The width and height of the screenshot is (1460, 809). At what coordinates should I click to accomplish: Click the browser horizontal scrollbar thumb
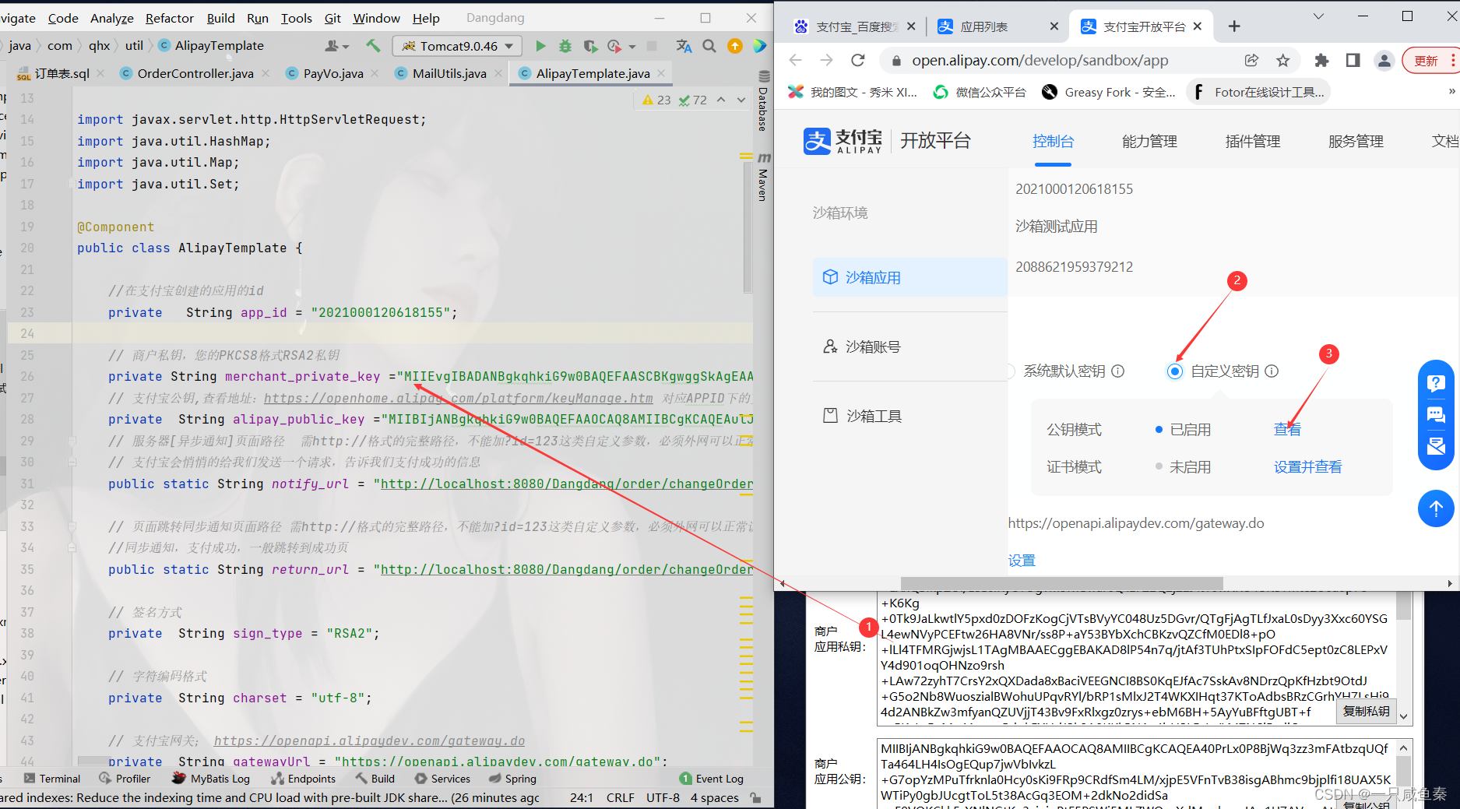tap(1061, 583)
